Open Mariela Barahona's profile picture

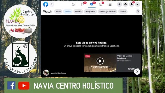[x=46, y=73]
